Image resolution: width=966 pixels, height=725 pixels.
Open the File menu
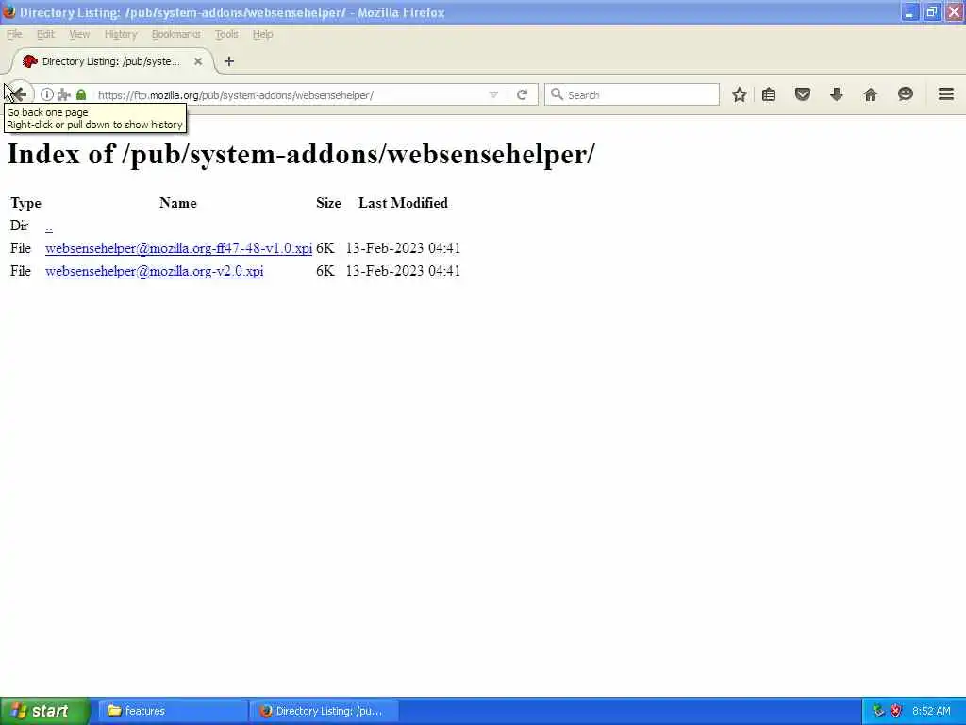click(x=14, y=34)
